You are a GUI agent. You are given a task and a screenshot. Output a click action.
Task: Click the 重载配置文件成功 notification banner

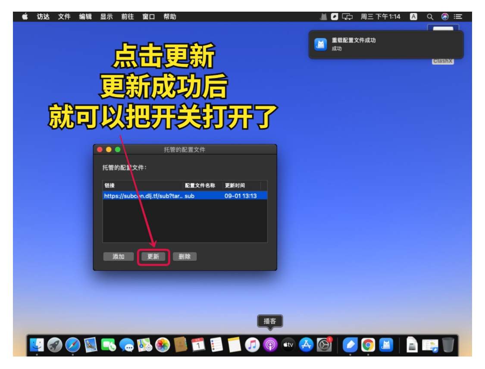pos(386,44)
